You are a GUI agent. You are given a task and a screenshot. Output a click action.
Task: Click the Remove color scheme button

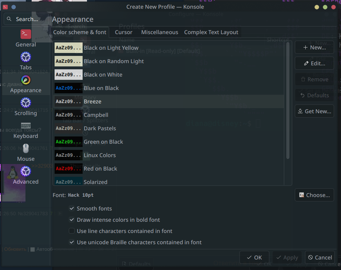[x=314, y=79]
